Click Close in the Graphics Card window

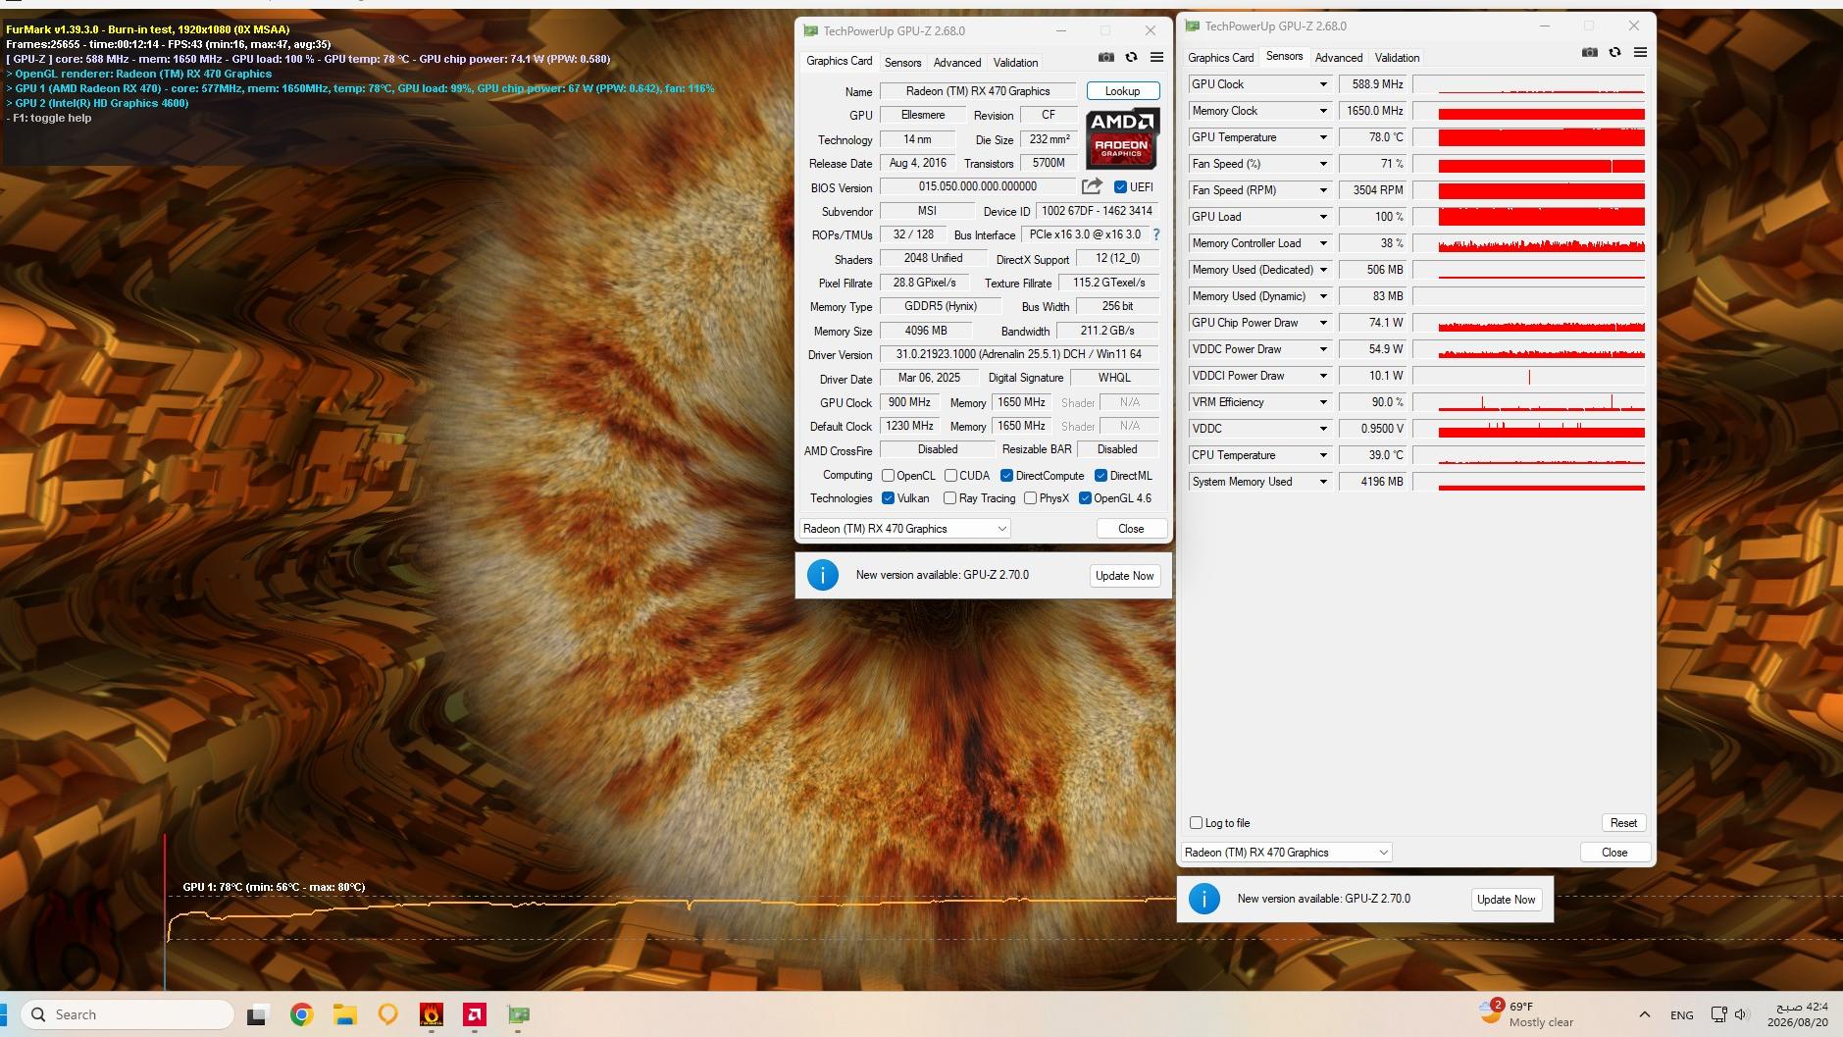pyautogui.click(x=1131, y=529)
